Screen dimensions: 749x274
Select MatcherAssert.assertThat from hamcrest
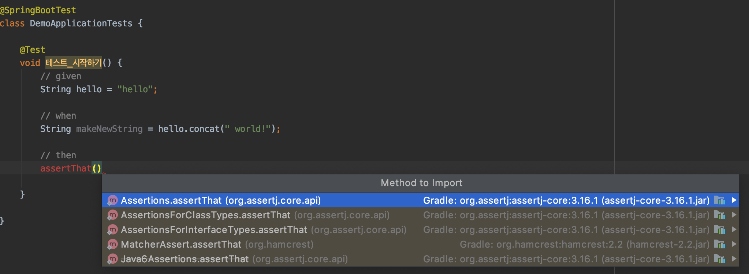click(x=420, y=244)
